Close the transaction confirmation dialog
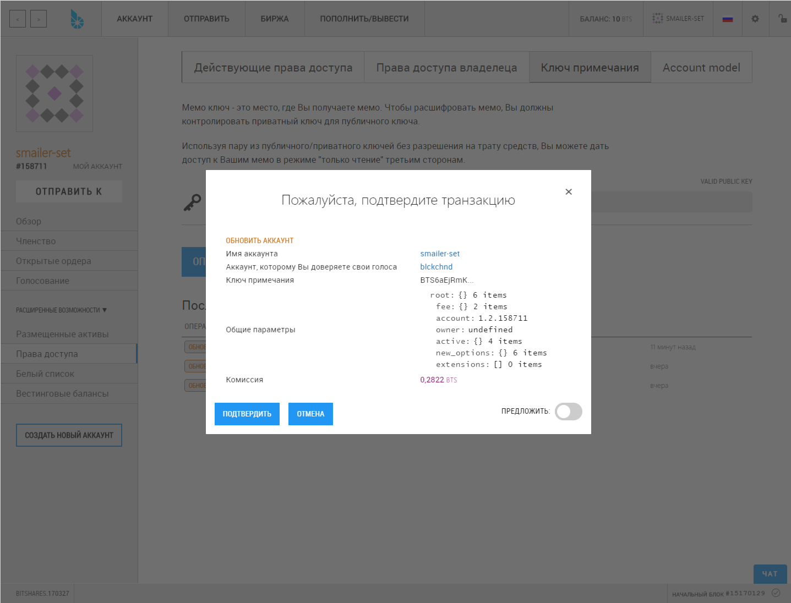 pyautogui.click(x=569, y=191)
